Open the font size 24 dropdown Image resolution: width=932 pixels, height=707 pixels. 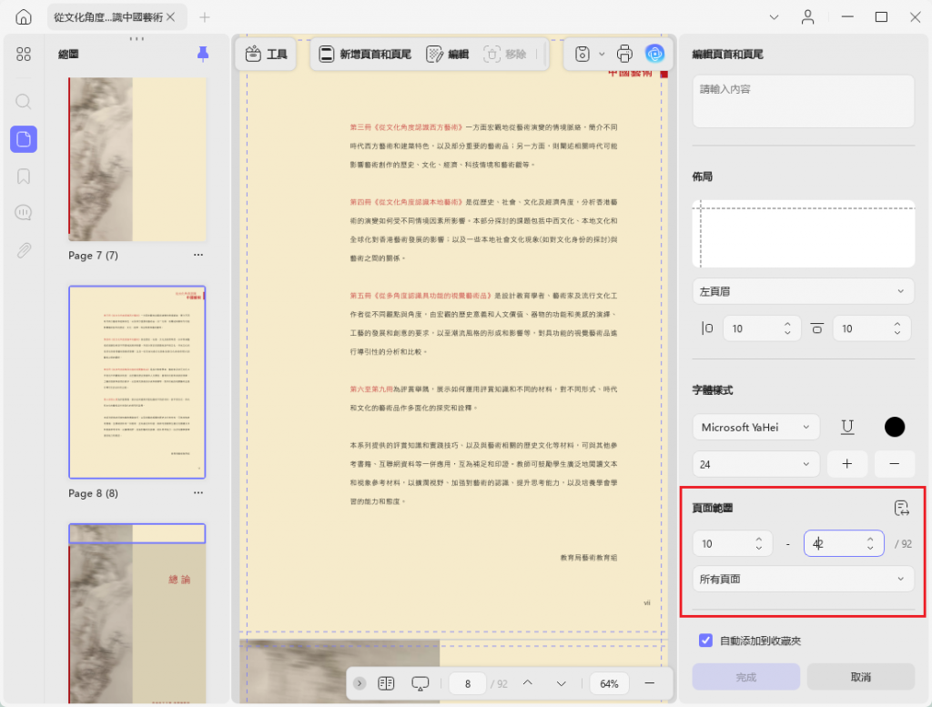point(756,464)
